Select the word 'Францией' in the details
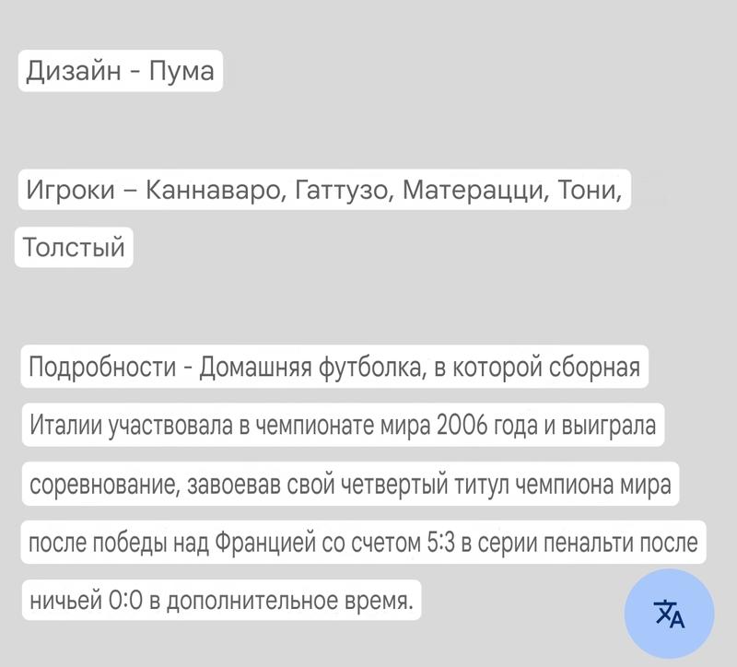Viewport: 737px width, 667px height. (265, 544)
